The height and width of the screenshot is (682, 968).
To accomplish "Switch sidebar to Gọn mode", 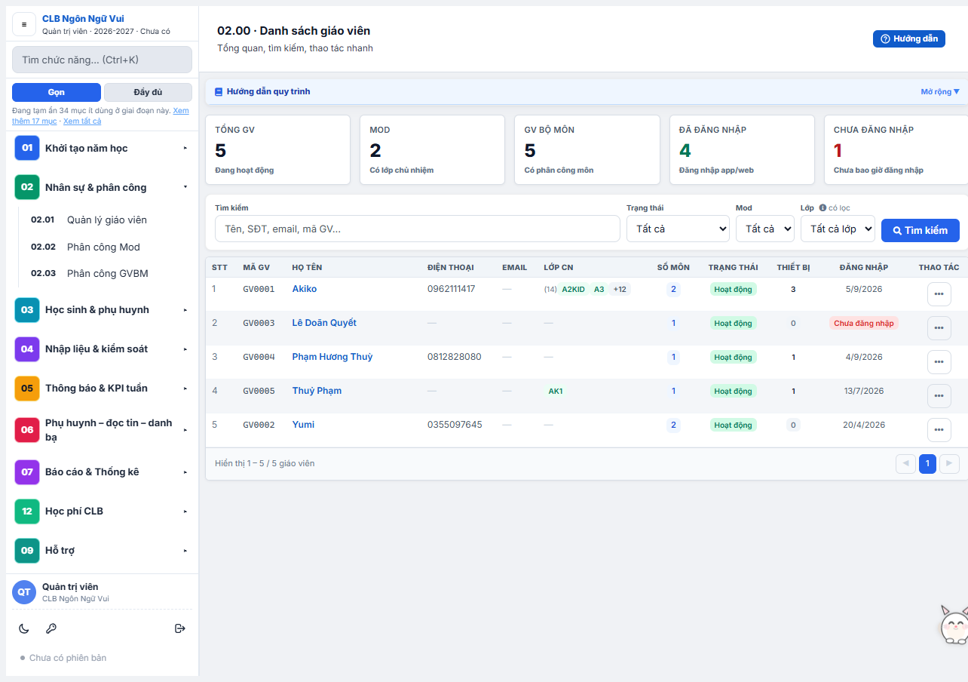I will coord(57,92).
